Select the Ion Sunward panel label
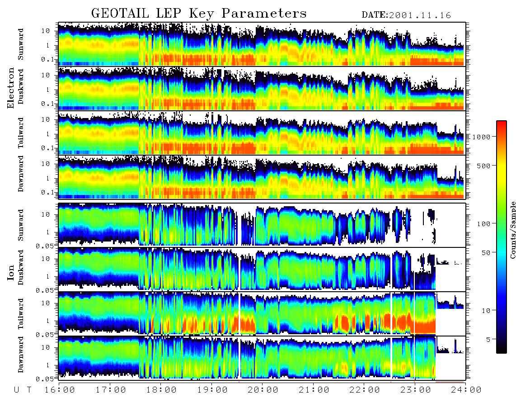516x398 pixels. [x=21, y=225]
